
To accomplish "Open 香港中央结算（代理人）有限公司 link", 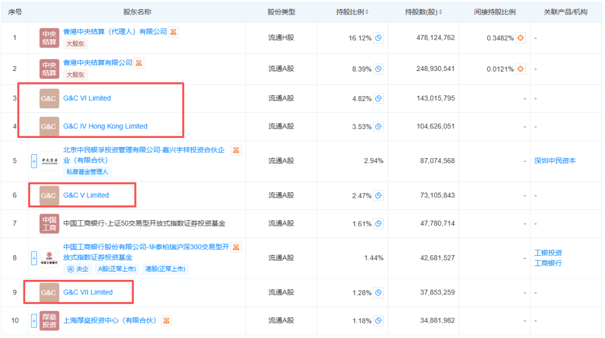I will point(115,32).
